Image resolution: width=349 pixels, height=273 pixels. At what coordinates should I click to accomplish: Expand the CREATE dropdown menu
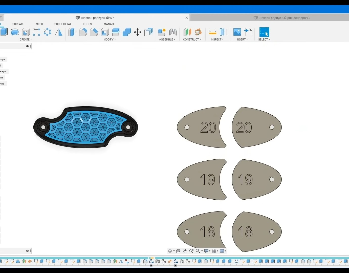point(26,39)
